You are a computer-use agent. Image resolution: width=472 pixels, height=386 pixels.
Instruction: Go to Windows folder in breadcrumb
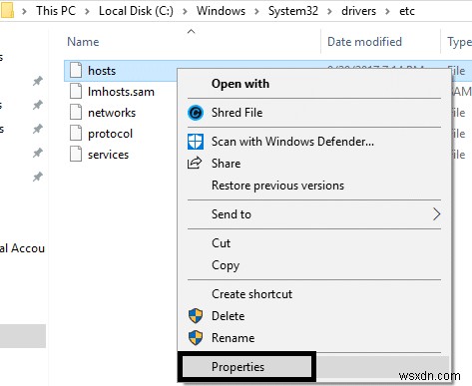(221, 11)
